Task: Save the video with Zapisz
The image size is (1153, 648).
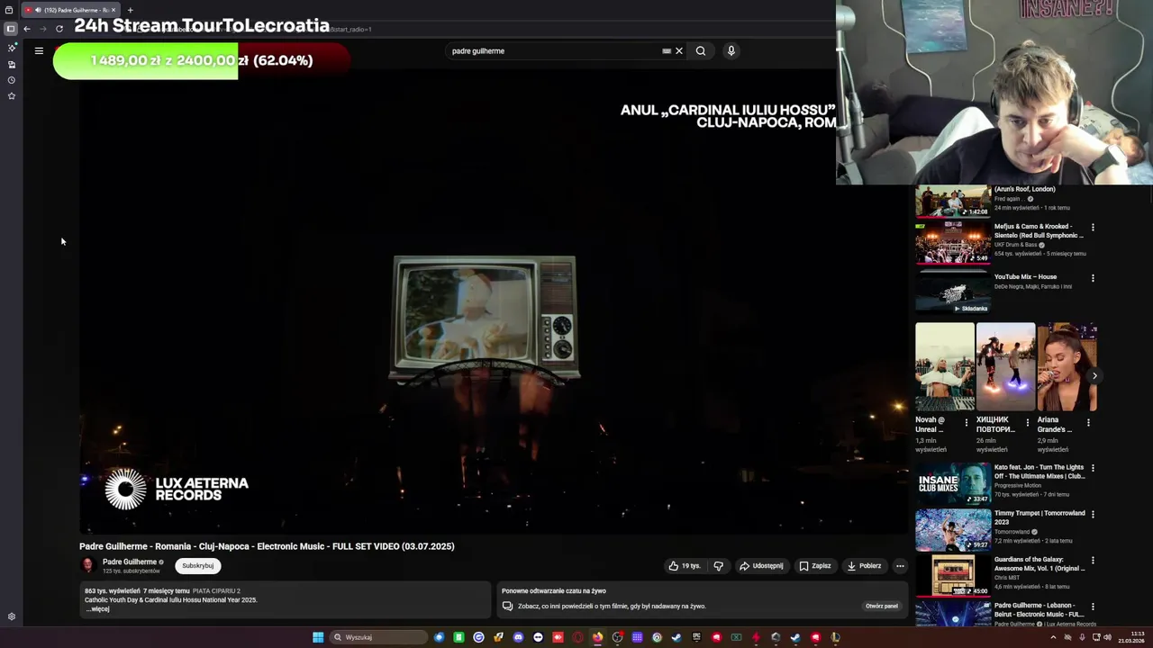Action: point(815,566)
